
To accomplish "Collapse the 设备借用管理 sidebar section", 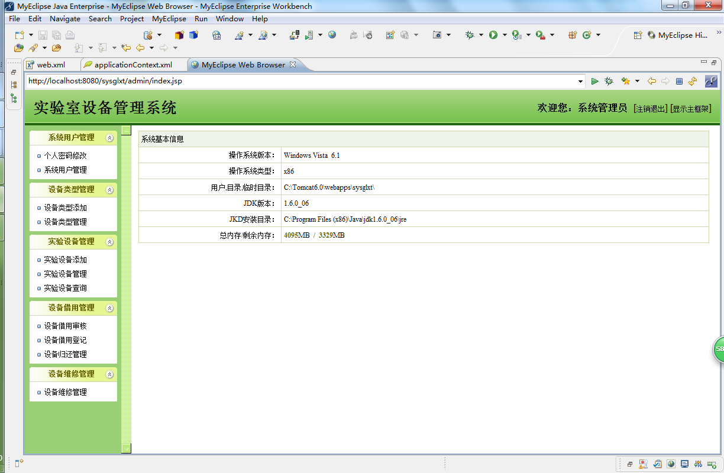I will [109, 308].
